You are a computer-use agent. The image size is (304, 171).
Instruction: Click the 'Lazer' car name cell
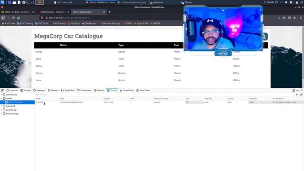[38, 80]
